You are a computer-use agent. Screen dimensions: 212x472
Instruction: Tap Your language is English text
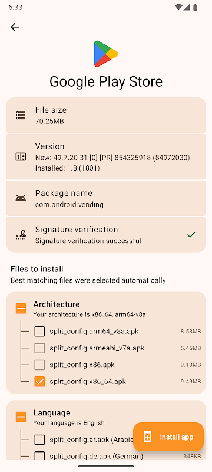coord(69,423)
